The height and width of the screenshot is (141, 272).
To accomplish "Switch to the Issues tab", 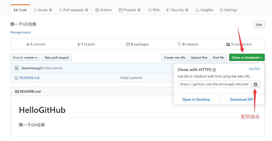I will point(43,10).
